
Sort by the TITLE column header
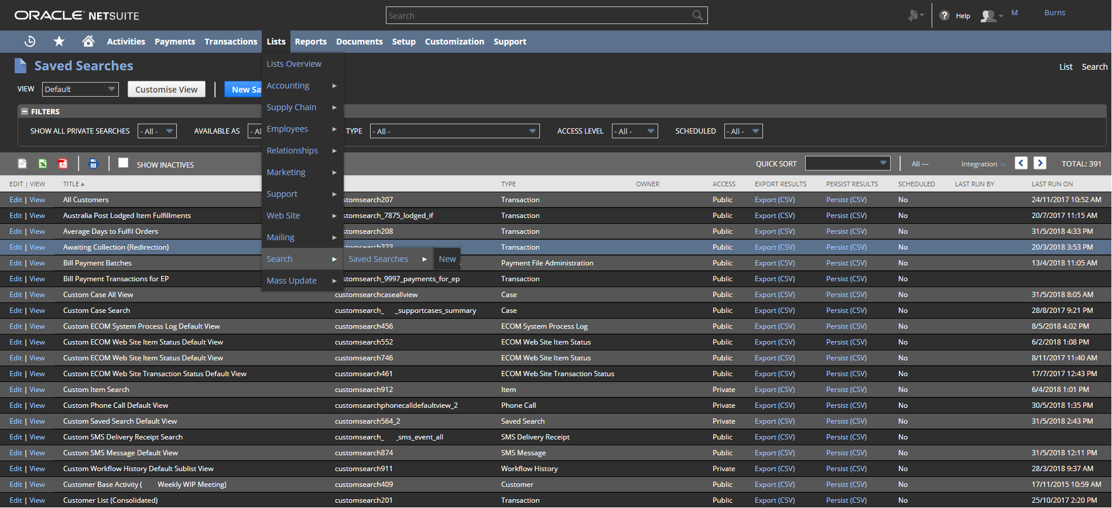point(74,184)
